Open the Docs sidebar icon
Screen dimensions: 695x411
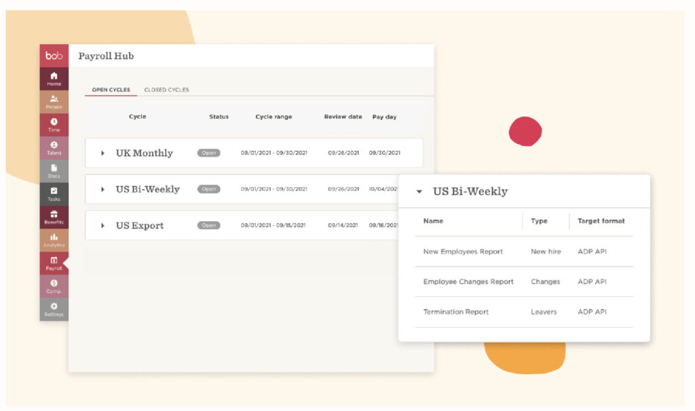pos(54,171)
